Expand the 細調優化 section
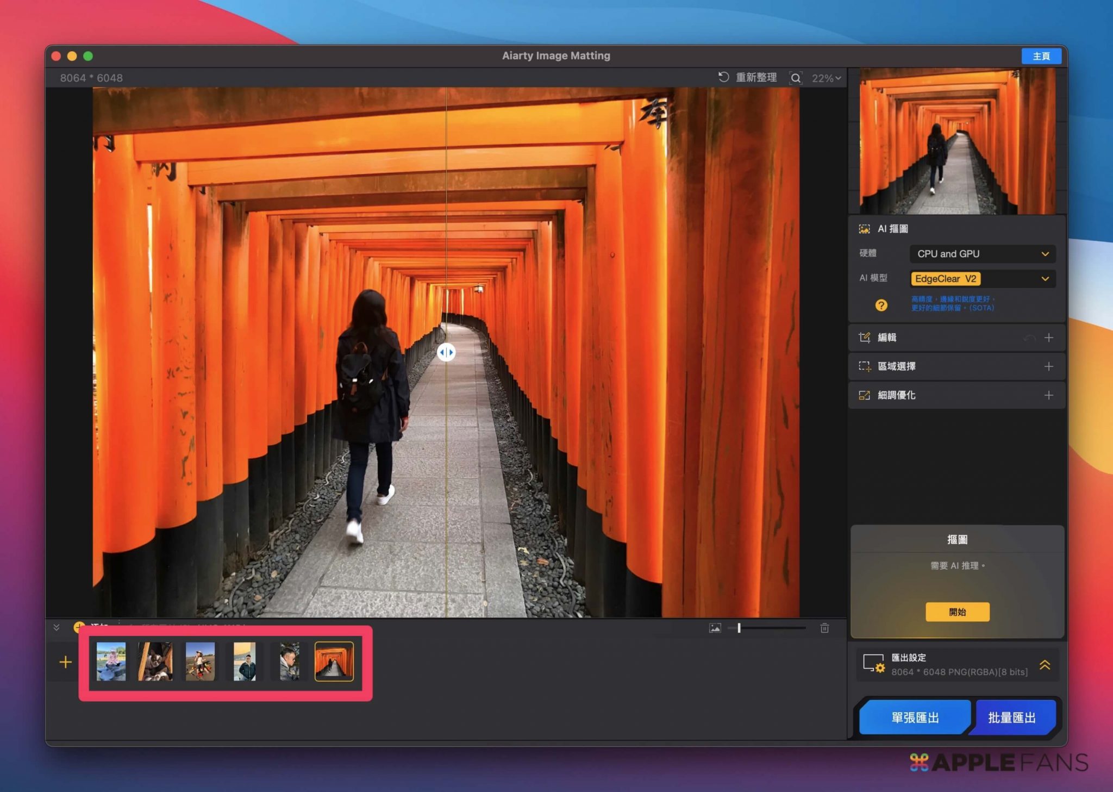The width and height of the screenshot is (1113, 792). pyautogui.click(x=1048, y=395)
